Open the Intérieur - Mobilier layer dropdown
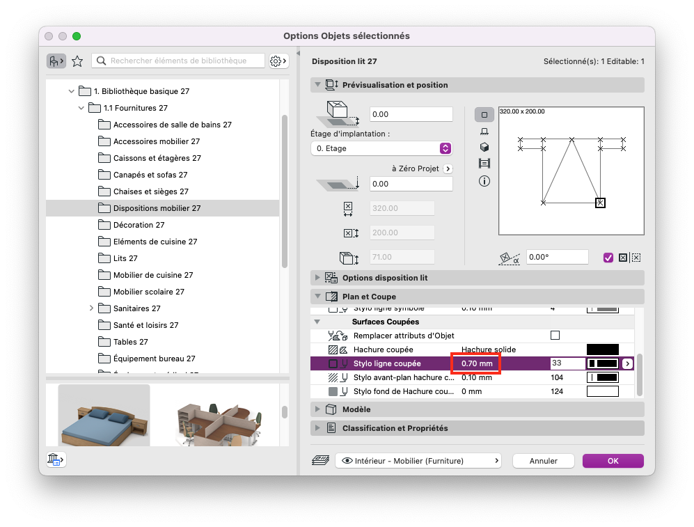The height and width of the screenshot is (527, 694). coord(418,461)
